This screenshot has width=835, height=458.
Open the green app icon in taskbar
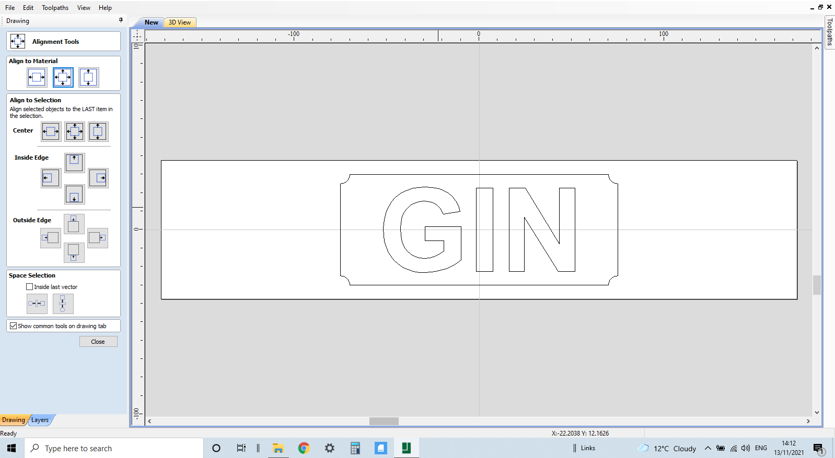click(x=406, y=448)
